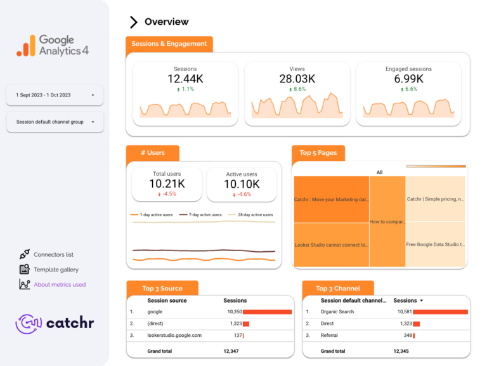Click the red bar for Organic Search 10,581
487x366 pixels.
coord(441,311)
